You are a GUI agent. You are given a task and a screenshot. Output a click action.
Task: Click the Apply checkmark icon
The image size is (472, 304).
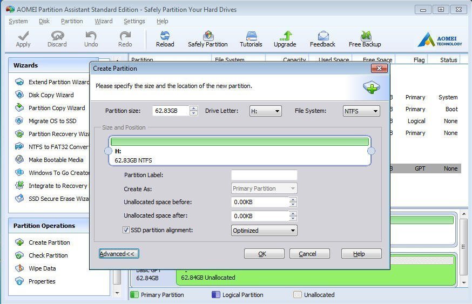(x=23, y=36)
